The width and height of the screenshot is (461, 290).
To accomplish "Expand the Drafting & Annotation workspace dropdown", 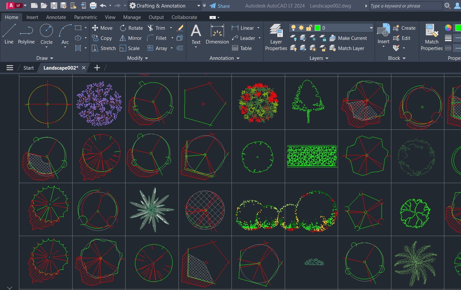I will coord(199,6).
